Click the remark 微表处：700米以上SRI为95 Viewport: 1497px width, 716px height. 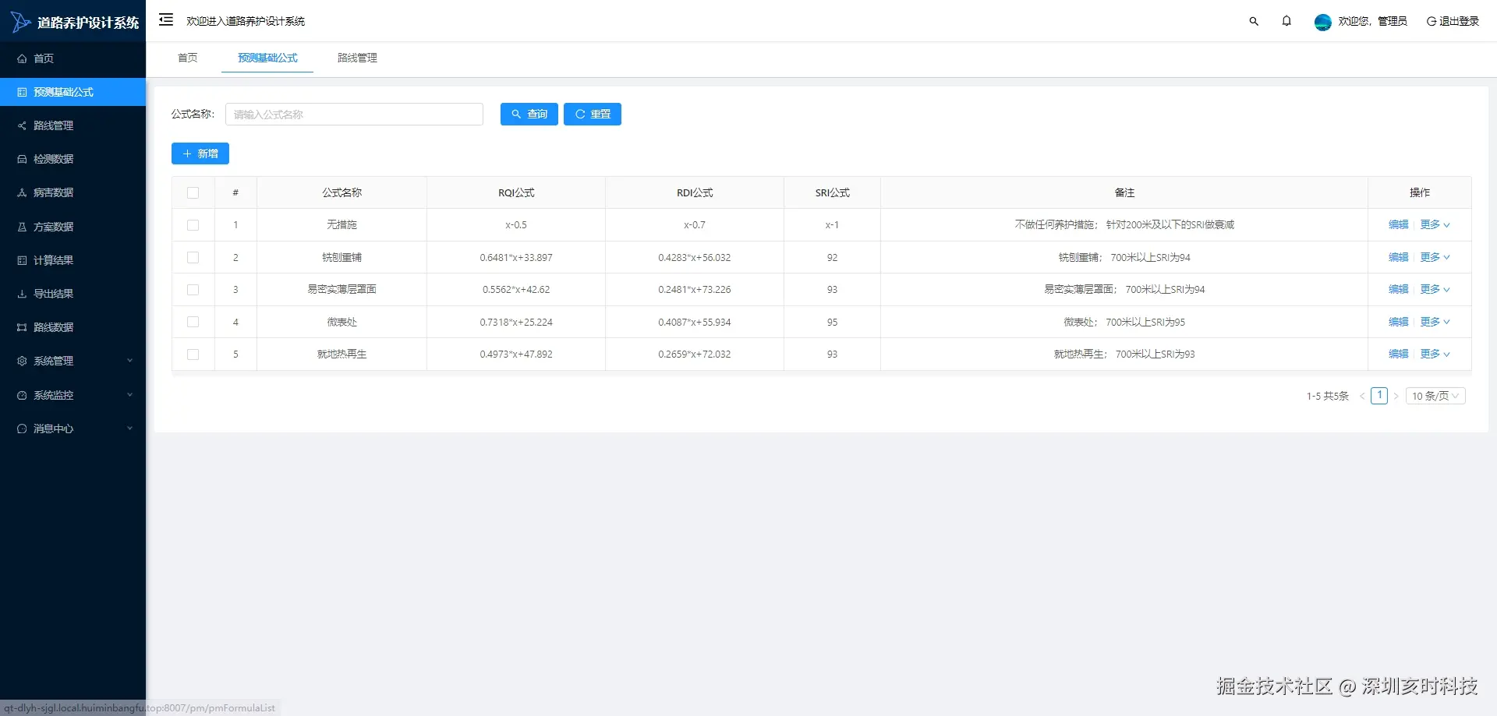pyautogui.click(x=1124, y=322)
